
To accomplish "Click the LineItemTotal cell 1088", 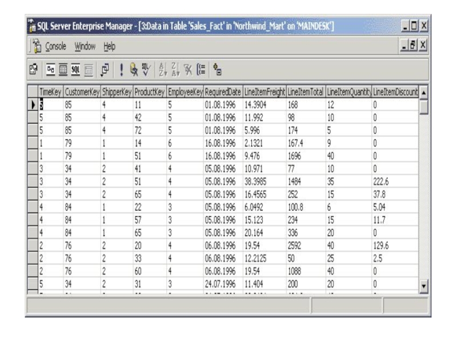I will [306, 271].
